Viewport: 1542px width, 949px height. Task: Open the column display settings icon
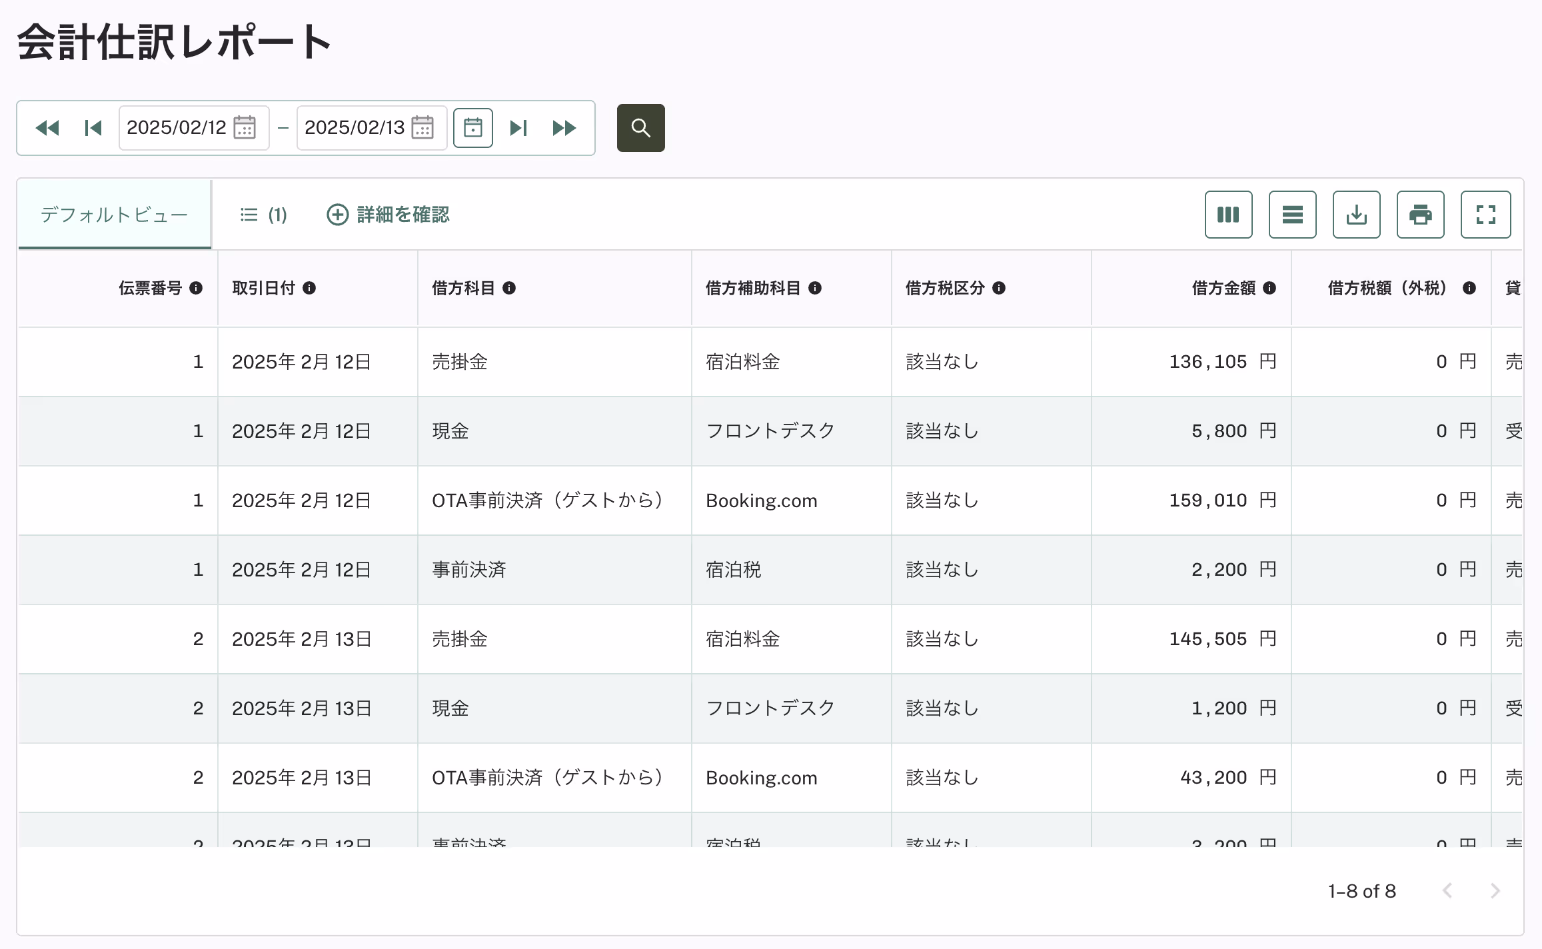click(1228, 215)
